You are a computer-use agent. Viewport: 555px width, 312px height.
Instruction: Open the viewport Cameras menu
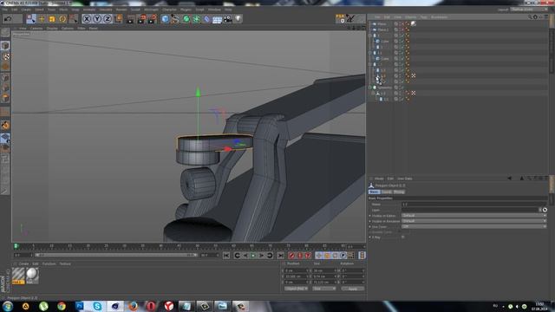[x=36, y=29]
